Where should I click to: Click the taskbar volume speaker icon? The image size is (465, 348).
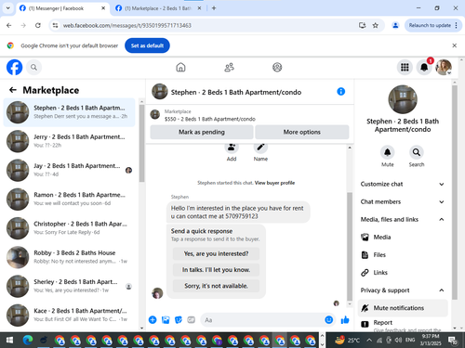point(399,341)
